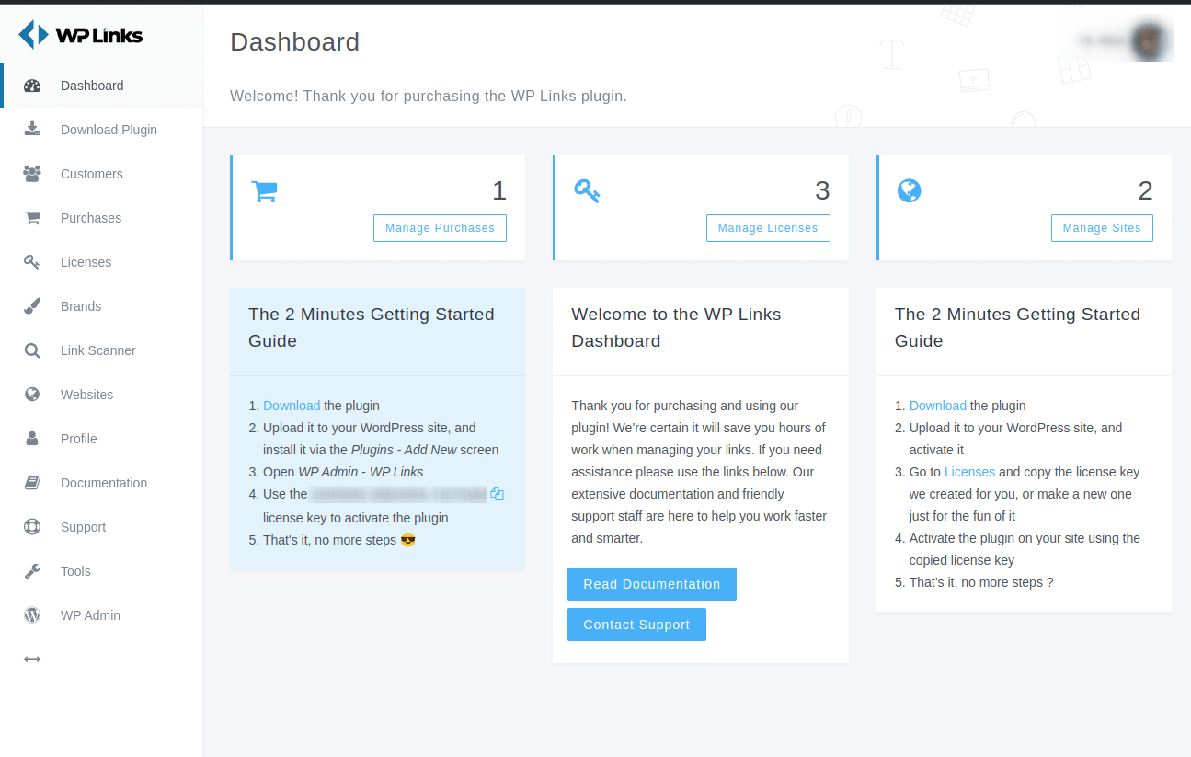The image size is (1191, 757).
Task: Click "That's it, no more steps" with sunglasses emoji
Action: (x=339, y=540)
